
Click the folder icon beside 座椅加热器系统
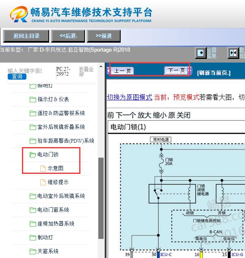point(33,224)
